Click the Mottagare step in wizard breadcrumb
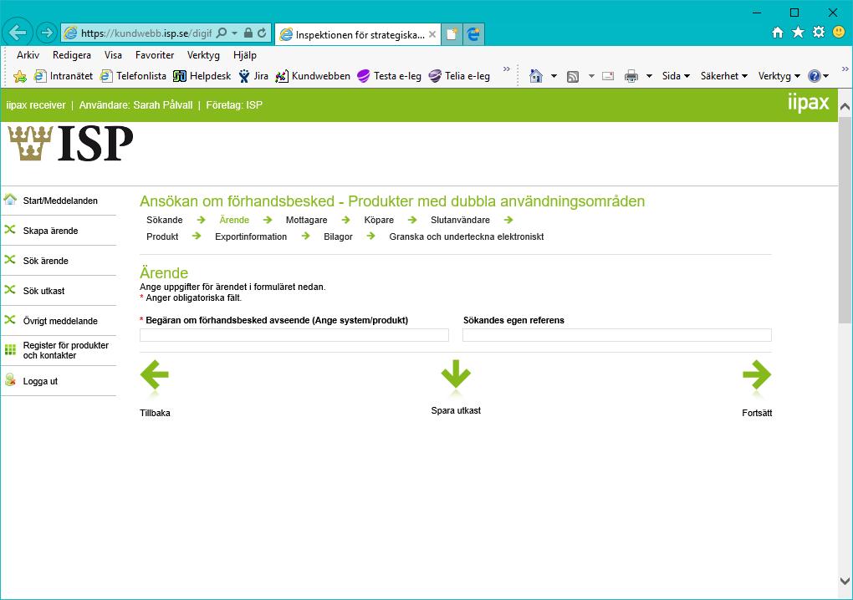Viewport: 853px width, 600px height. click(x=306, y=220)
